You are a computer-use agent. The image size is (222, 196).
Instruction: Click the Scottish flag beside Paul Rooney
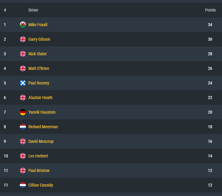point(23,83)
